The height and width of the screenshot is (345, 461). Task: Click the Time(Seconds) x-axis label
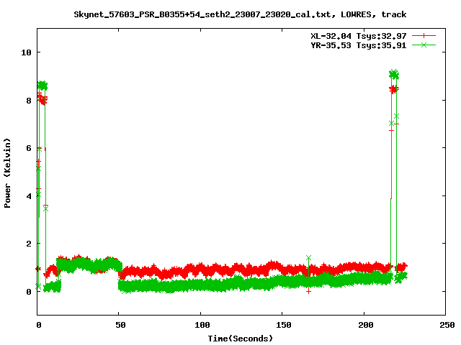tap(240, 339)
